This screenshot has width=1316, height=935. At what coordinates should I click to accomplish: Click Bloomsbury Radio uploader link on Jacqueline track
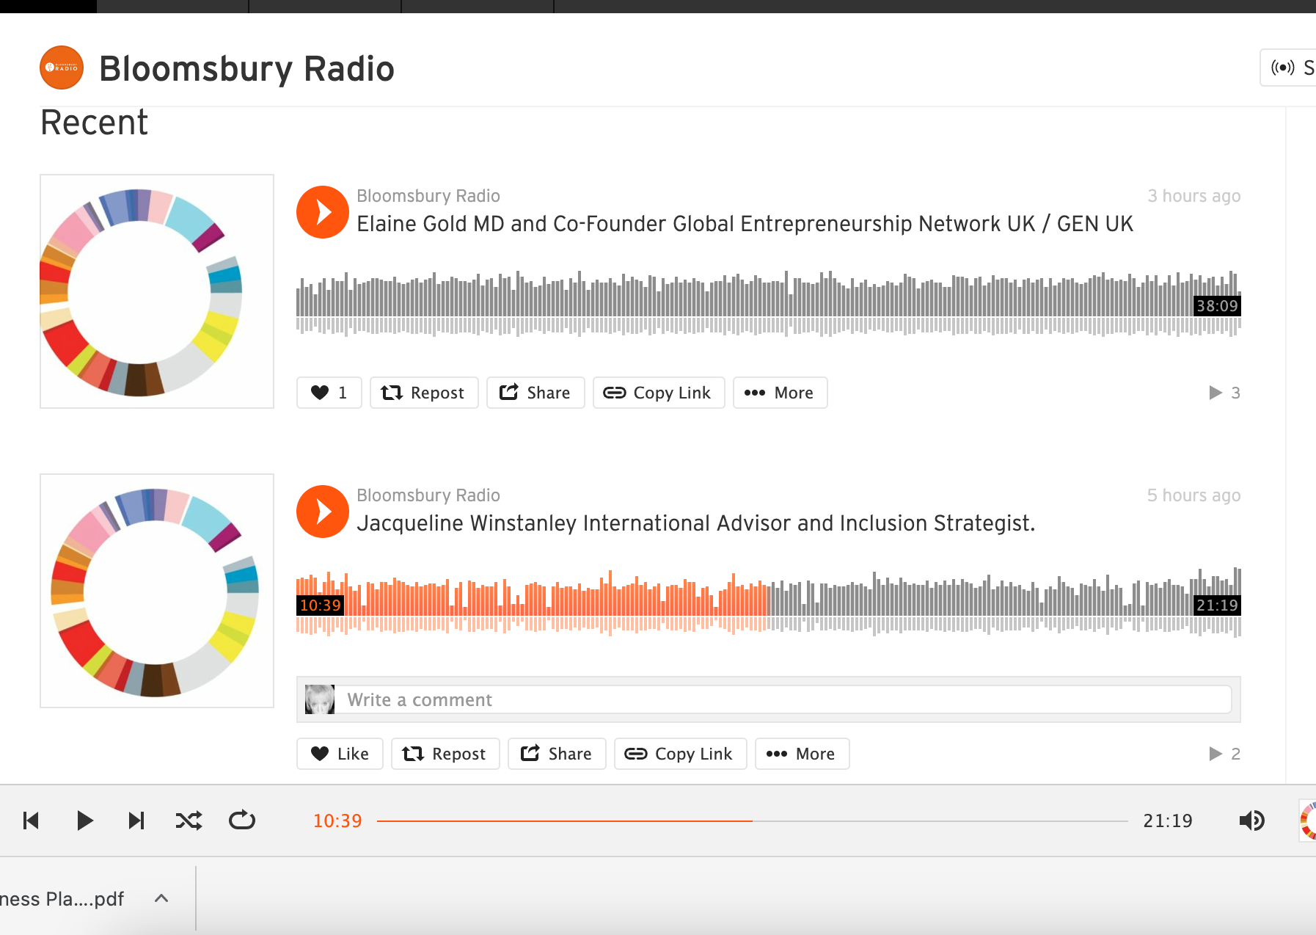point(428,495)
